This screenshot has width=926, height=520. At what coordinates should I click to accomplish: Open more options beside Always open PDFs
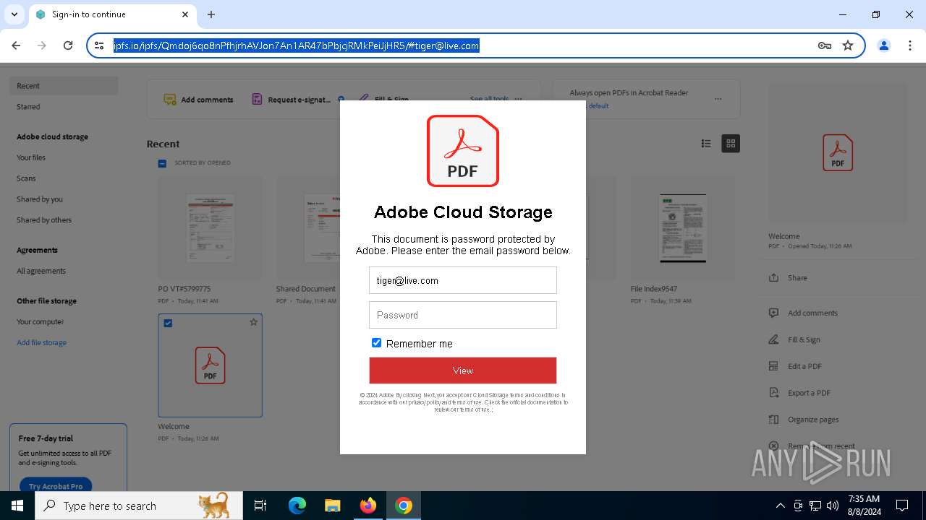click(x=718, y=99)
